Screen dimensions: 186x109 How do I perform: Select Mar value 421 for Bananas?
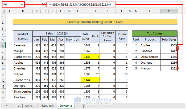pyautogui.click(x=53, y=45)
